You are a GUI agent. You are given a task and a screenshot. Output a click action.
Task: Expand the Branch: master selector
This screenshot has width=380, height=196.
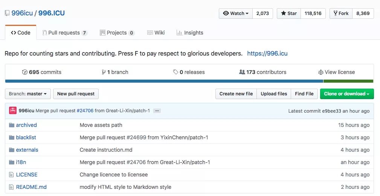point(28,94)
